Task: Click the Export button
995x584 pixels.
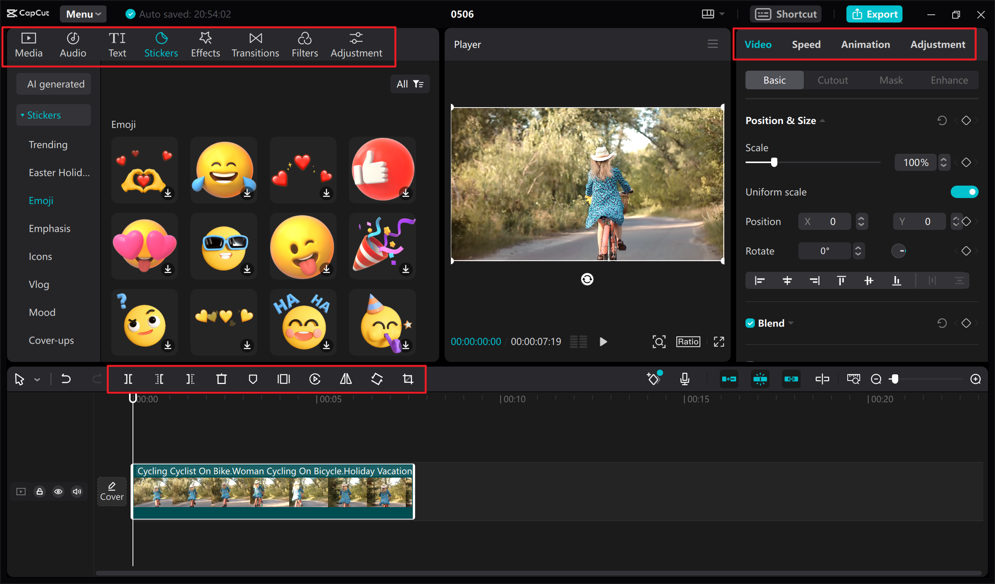Action: (x=874, y=14)
